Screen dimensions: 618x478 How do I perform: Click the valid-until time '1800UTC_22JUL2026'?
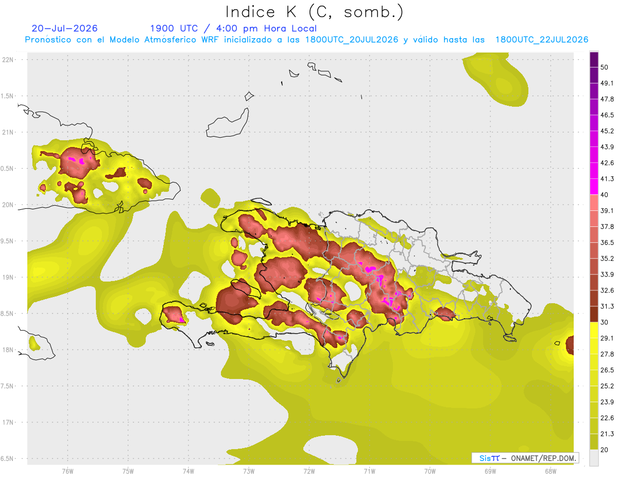click(x=542, y=40)
